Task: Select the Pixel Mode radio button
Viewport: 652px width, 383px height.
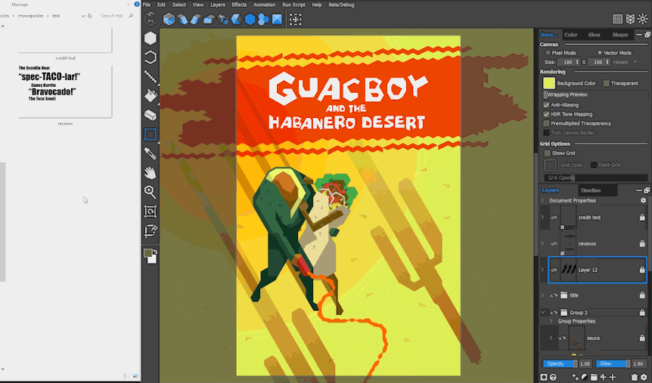Action: pos(548,53)
